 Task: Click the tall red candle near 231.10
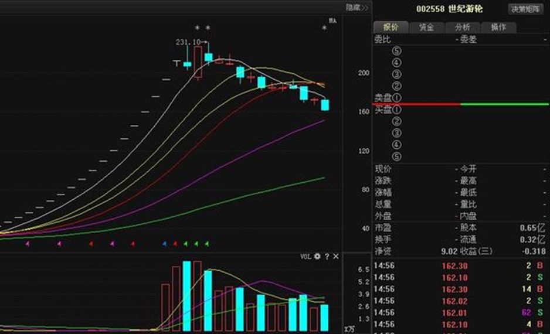point(198,62)
